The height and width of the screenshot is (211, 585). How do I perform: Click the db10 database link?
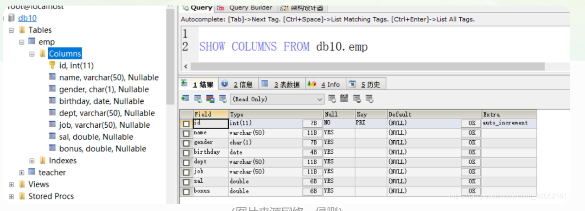pos(27,18)
